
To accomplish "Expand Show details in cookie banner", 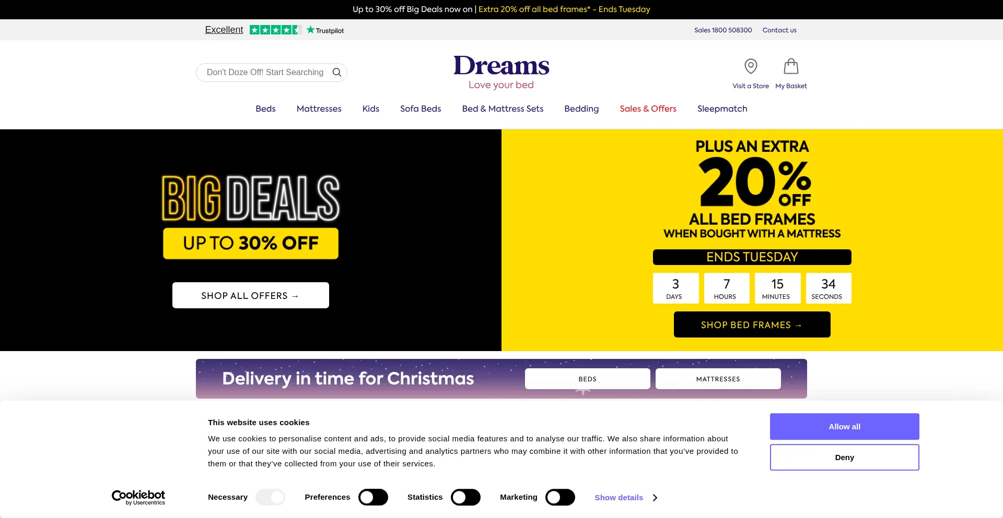I will click(x=626, y=498).
